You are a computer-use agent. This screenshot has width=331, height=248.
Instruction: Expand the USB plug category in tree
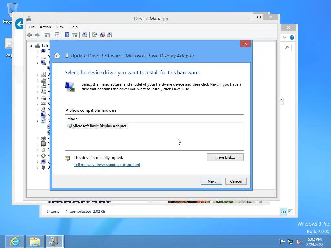coord(37,168)
